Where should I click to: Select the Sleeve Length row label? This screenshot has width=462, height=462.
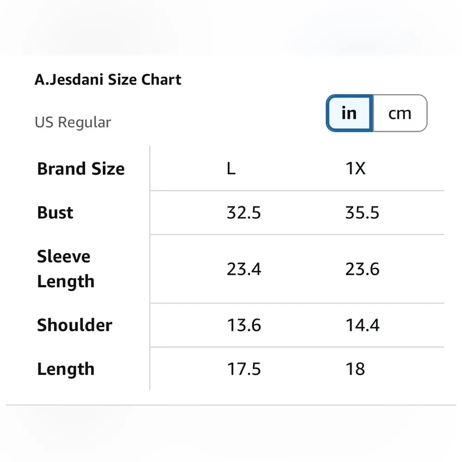66,269
